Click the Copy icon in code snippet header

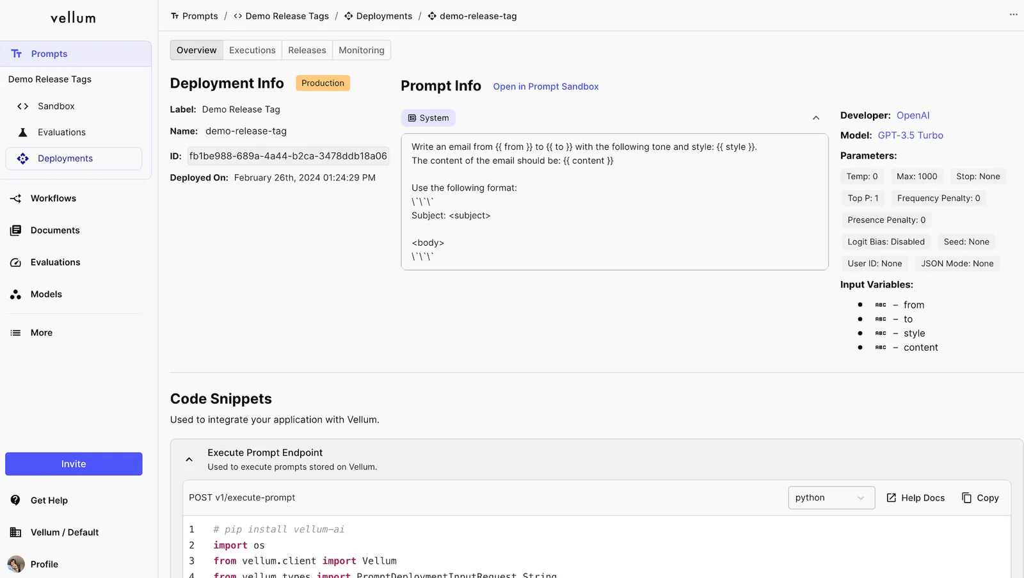point(966,498)
